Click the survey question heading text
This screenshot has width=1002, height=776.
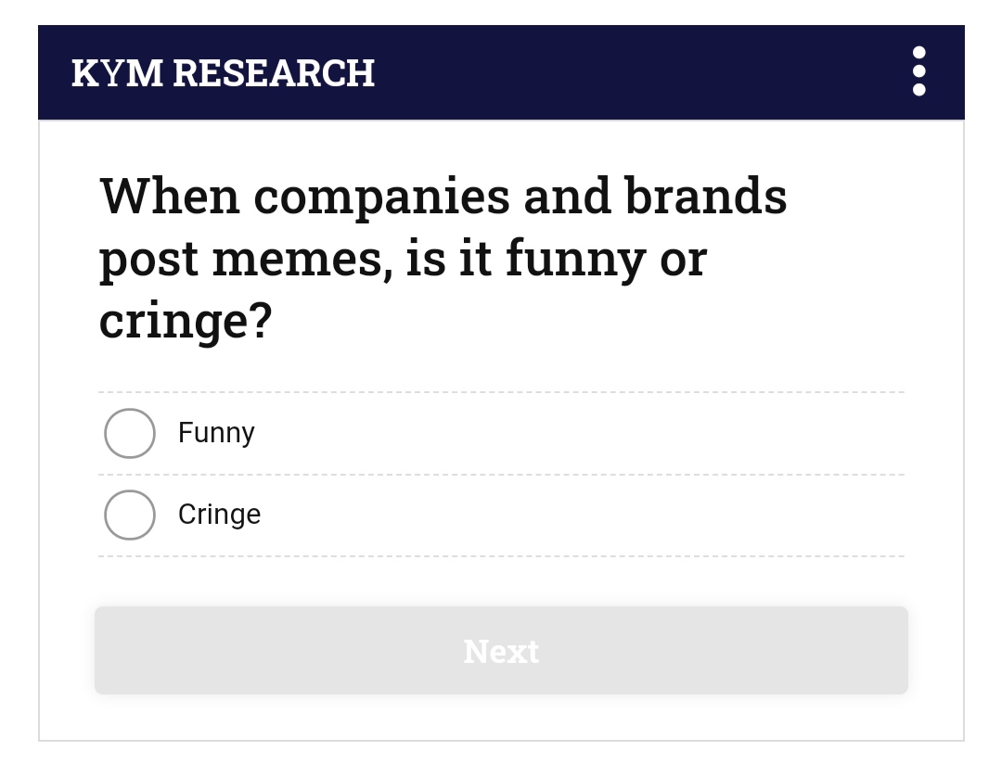443,257
